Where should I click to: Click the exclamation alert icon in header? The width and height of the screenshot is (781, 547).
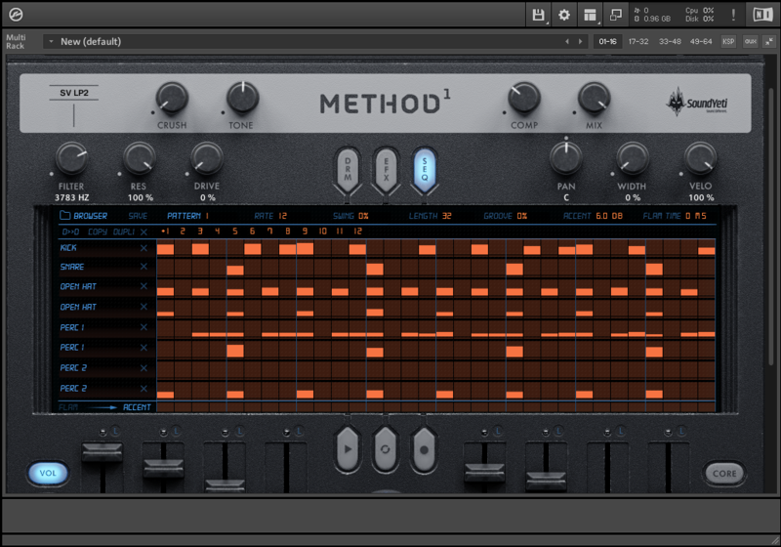733,15
